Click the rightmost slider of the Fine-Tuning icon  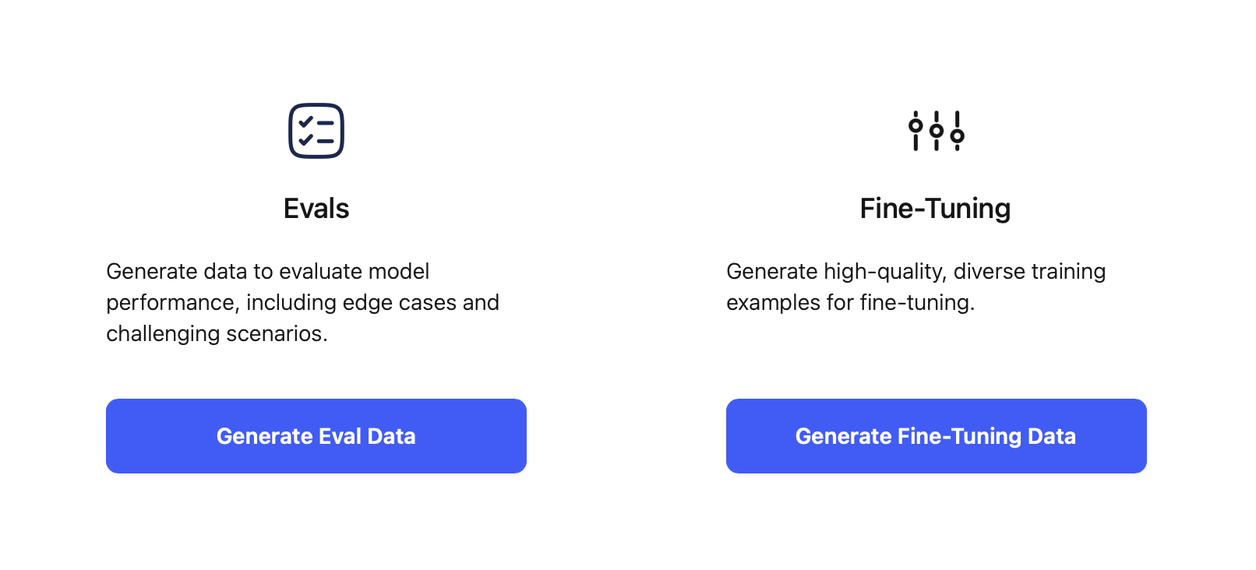(x=957, y=136)
